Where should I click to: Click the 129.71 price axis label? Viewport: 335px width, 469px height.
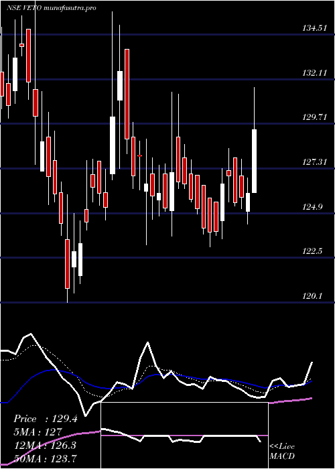(315, 117)
